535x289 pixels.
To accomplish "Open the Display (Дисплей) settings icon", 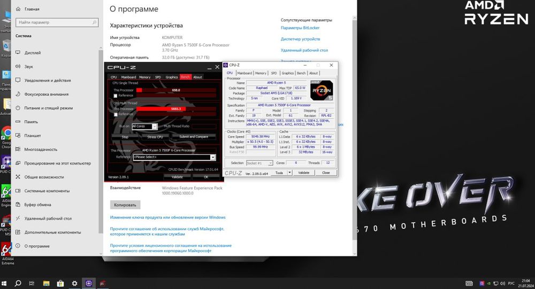I will (x=18, y=52).
